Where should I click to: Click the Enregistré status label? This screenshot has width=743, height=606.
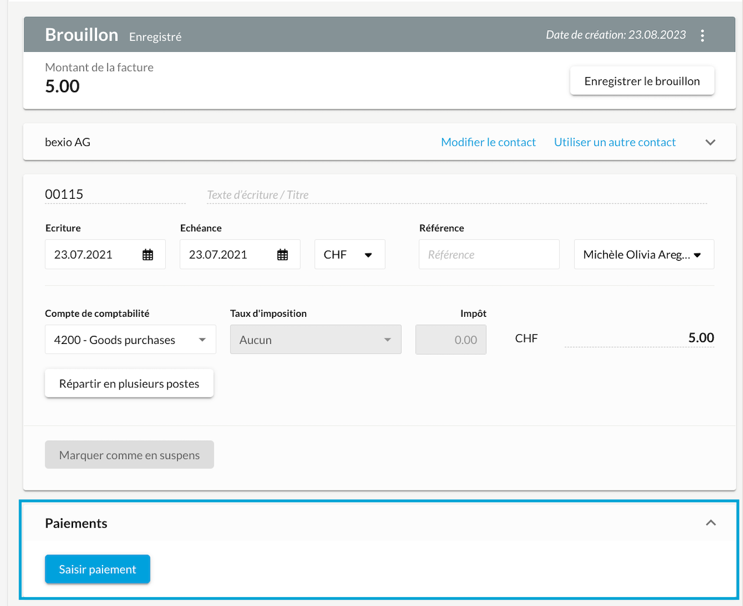click(x=156, y=37)
